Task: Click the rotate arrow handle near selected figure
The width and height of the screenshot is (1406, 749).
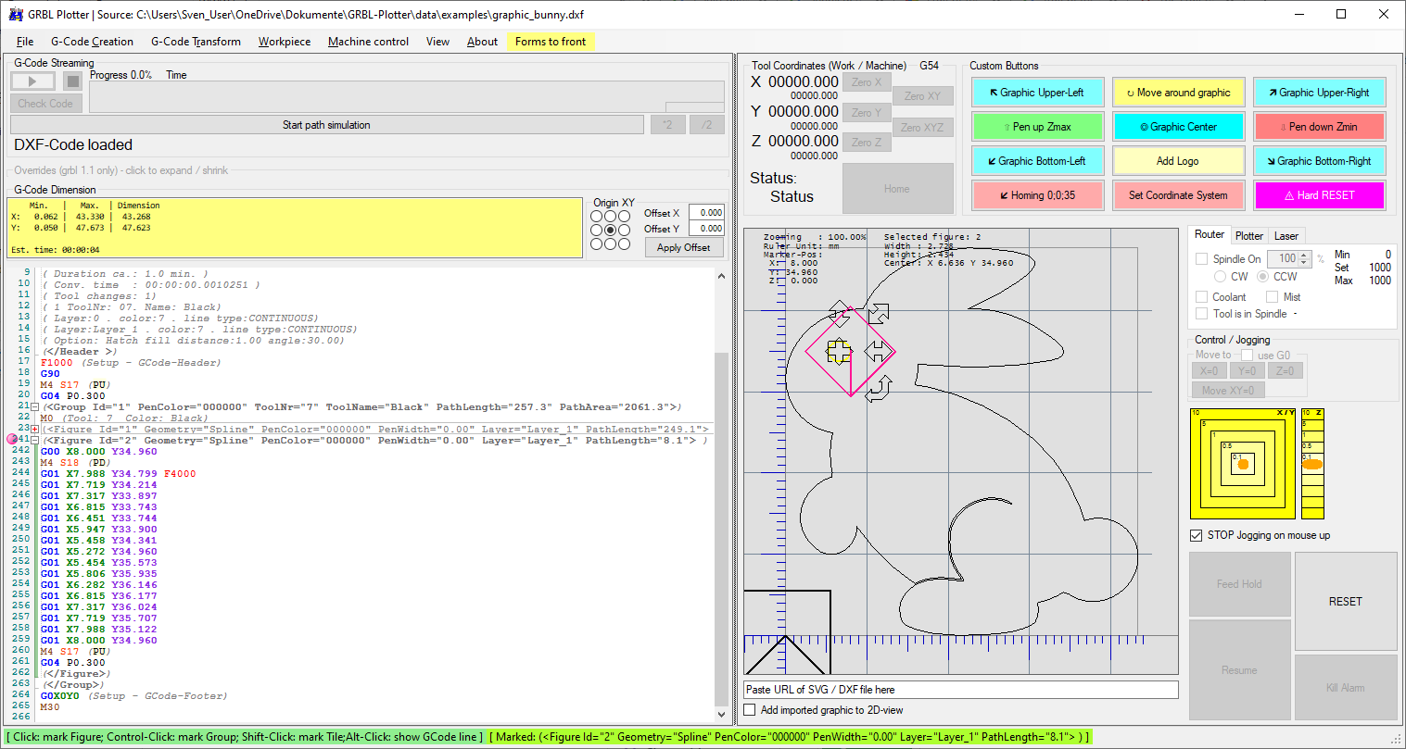Action: 880,388
